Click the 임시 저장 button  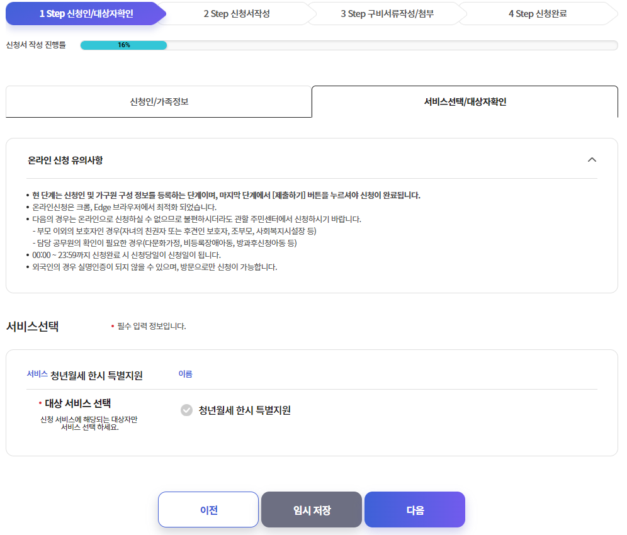pos(311,509)
